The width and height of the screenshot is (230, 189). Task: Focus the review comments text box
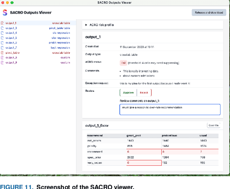tap(170, 109)
